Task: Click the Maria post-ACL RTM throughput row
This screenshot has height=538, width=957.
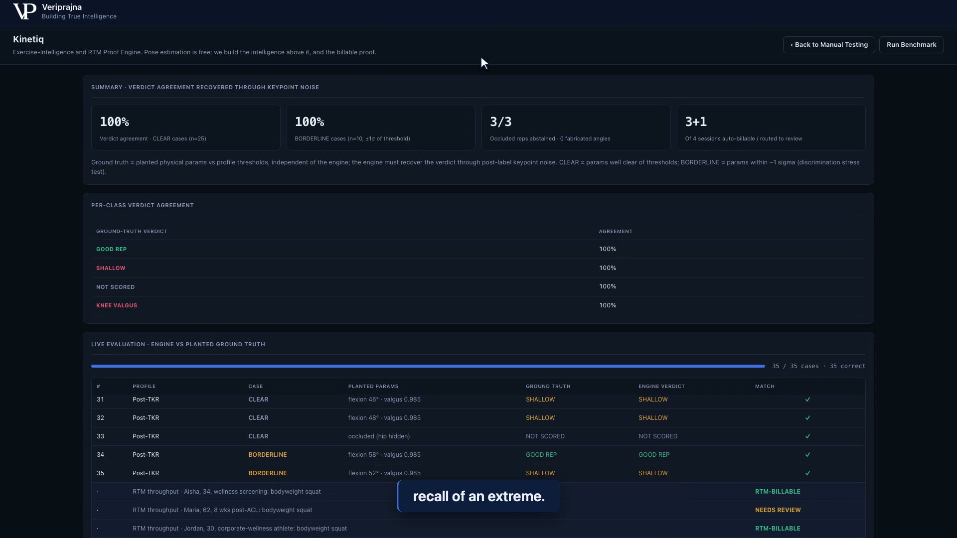Action: click(478, 510)
